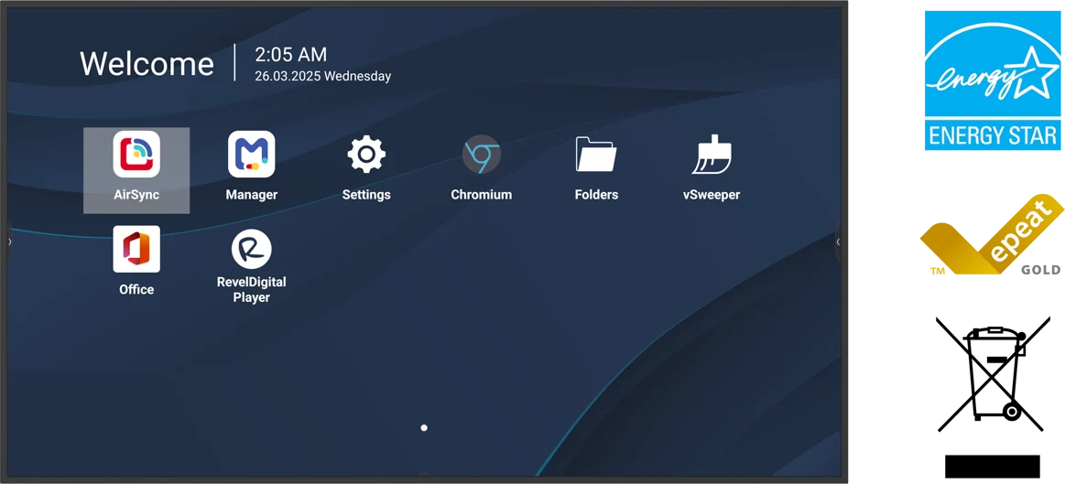Click the AirSync label text
This screenshot has height=484, width=1065.
pos(136,195)
